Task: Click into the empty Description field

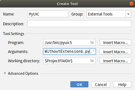Action: 79,24
